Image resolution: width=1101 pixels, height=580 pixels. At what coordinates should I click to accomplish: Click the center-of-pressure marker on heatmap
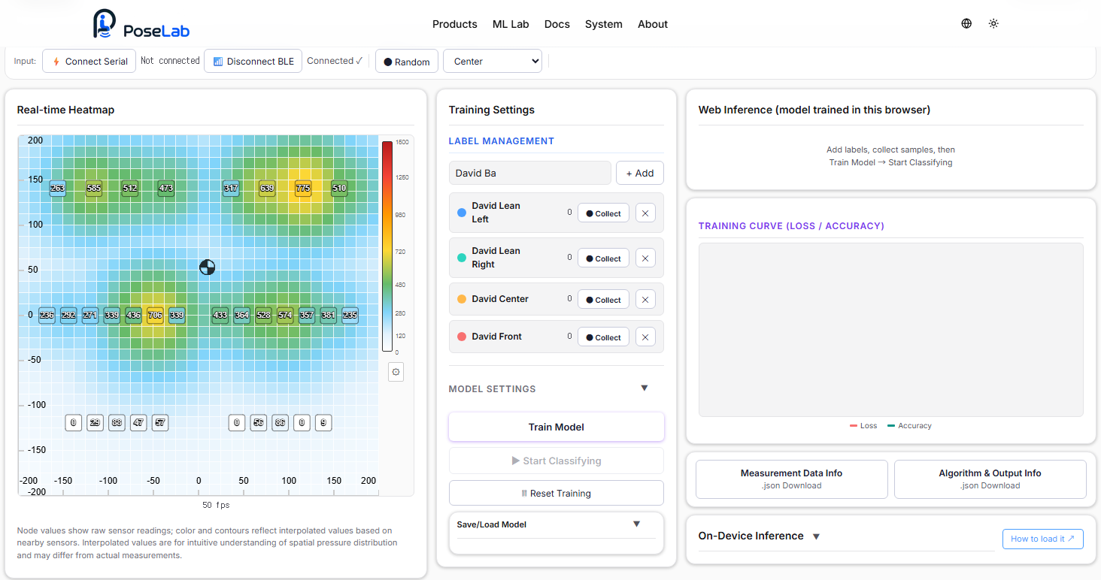(207, 267)
